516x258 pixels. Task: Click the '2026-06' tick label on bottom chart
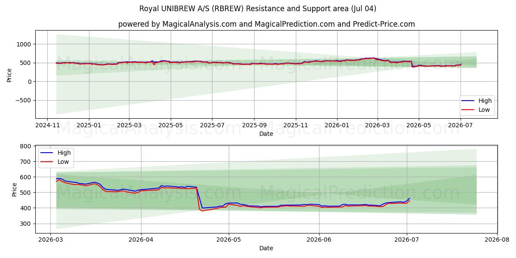click(319, 240)
